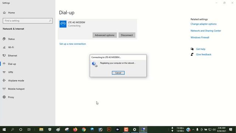236x133 pixels.
Task: Click the Give feedback link
Action: [x=204, y=54]
